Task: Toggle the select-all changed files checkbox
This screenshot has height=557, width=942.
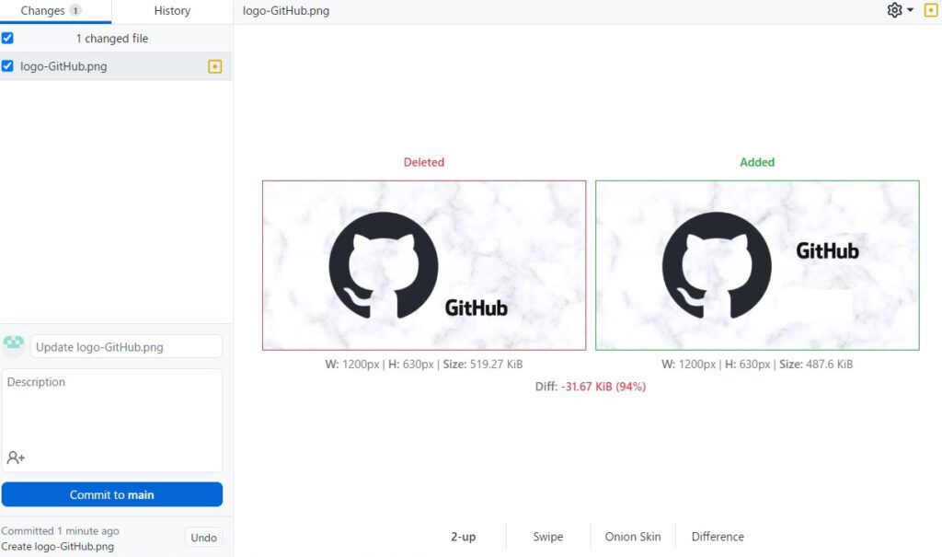Action: [x=7, y=38]
